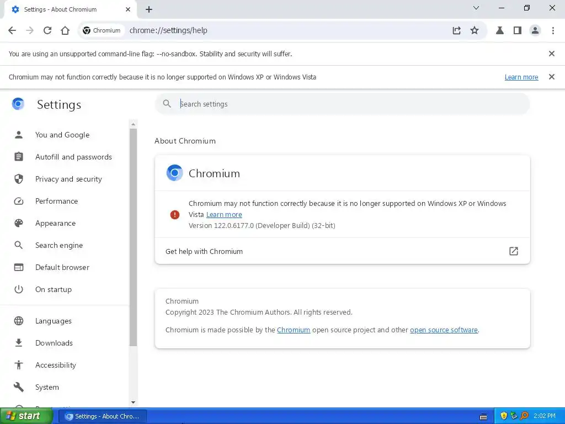
Task: Open Accessibility settings
Action: 56,365
